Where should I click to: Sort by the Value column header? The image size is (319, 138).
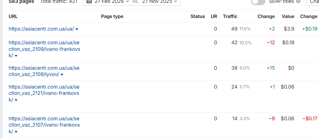click(x=288, y=16)
